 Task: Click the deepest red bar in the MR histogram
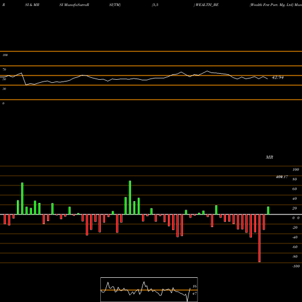(259, 238)
